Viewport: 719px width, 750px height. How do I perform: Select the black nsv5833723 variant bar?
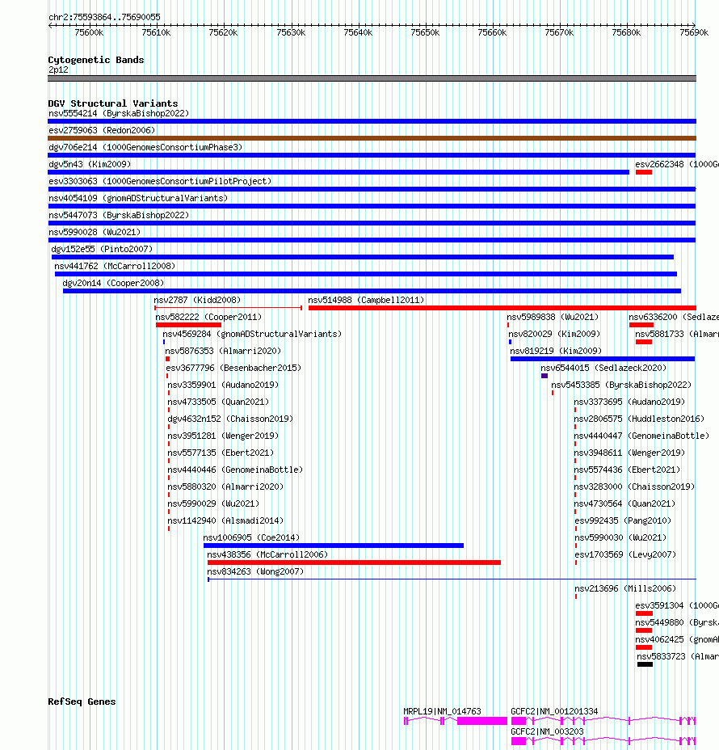pos(645,664)
